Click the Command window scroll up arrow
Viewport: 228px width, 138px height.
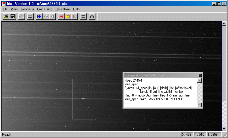[199, 80]
